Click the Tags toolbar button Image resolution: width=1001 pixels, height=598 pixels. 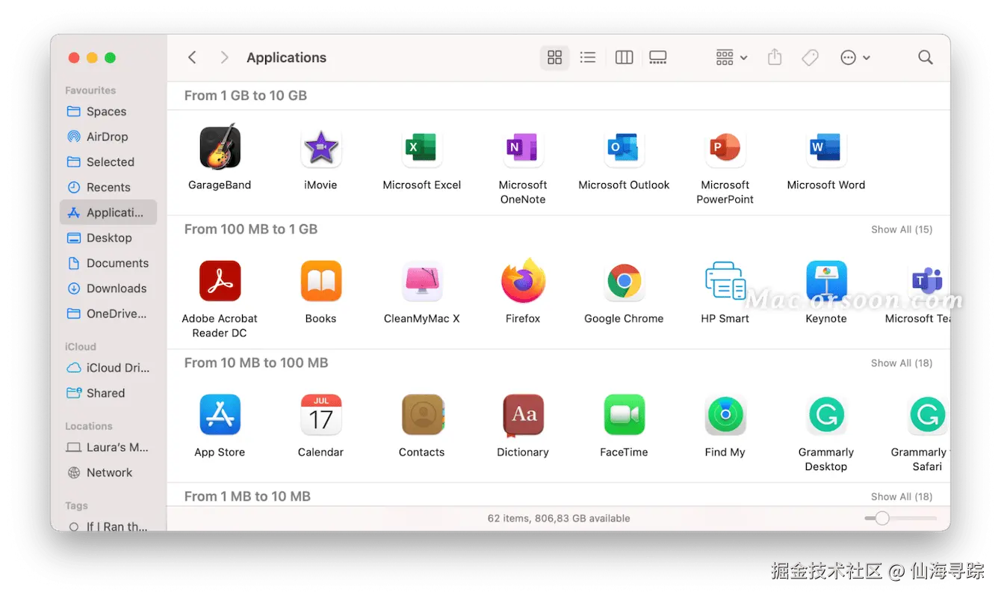810,58
